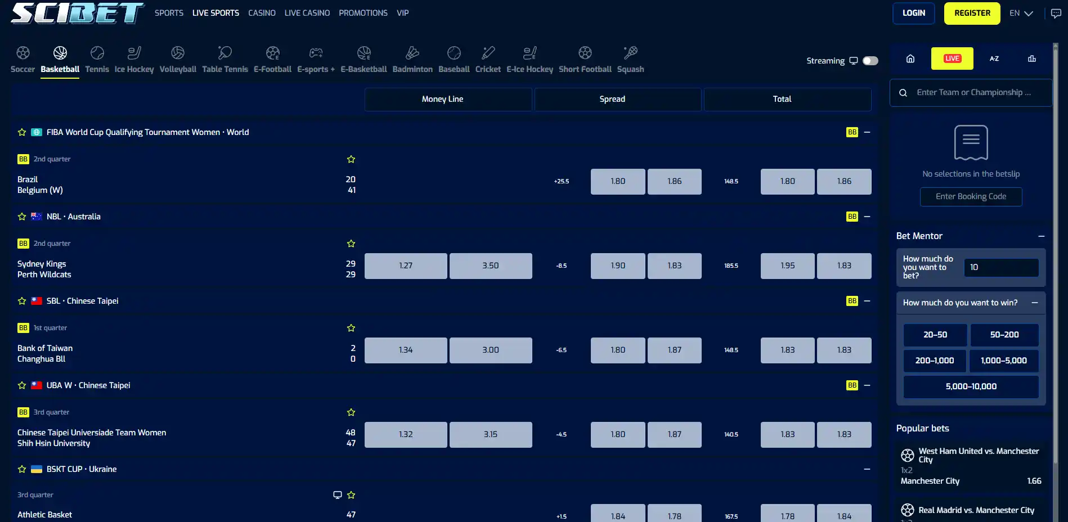Switch to the A-Z sidebar tab
Viewport: 1068px width, 522px height.
pyautogui.click(x=994, y=58)
